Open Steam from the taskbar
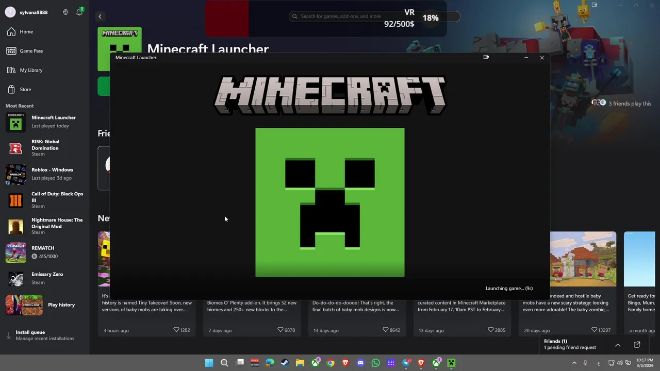The image size is (660, 371). coord(285,363)
